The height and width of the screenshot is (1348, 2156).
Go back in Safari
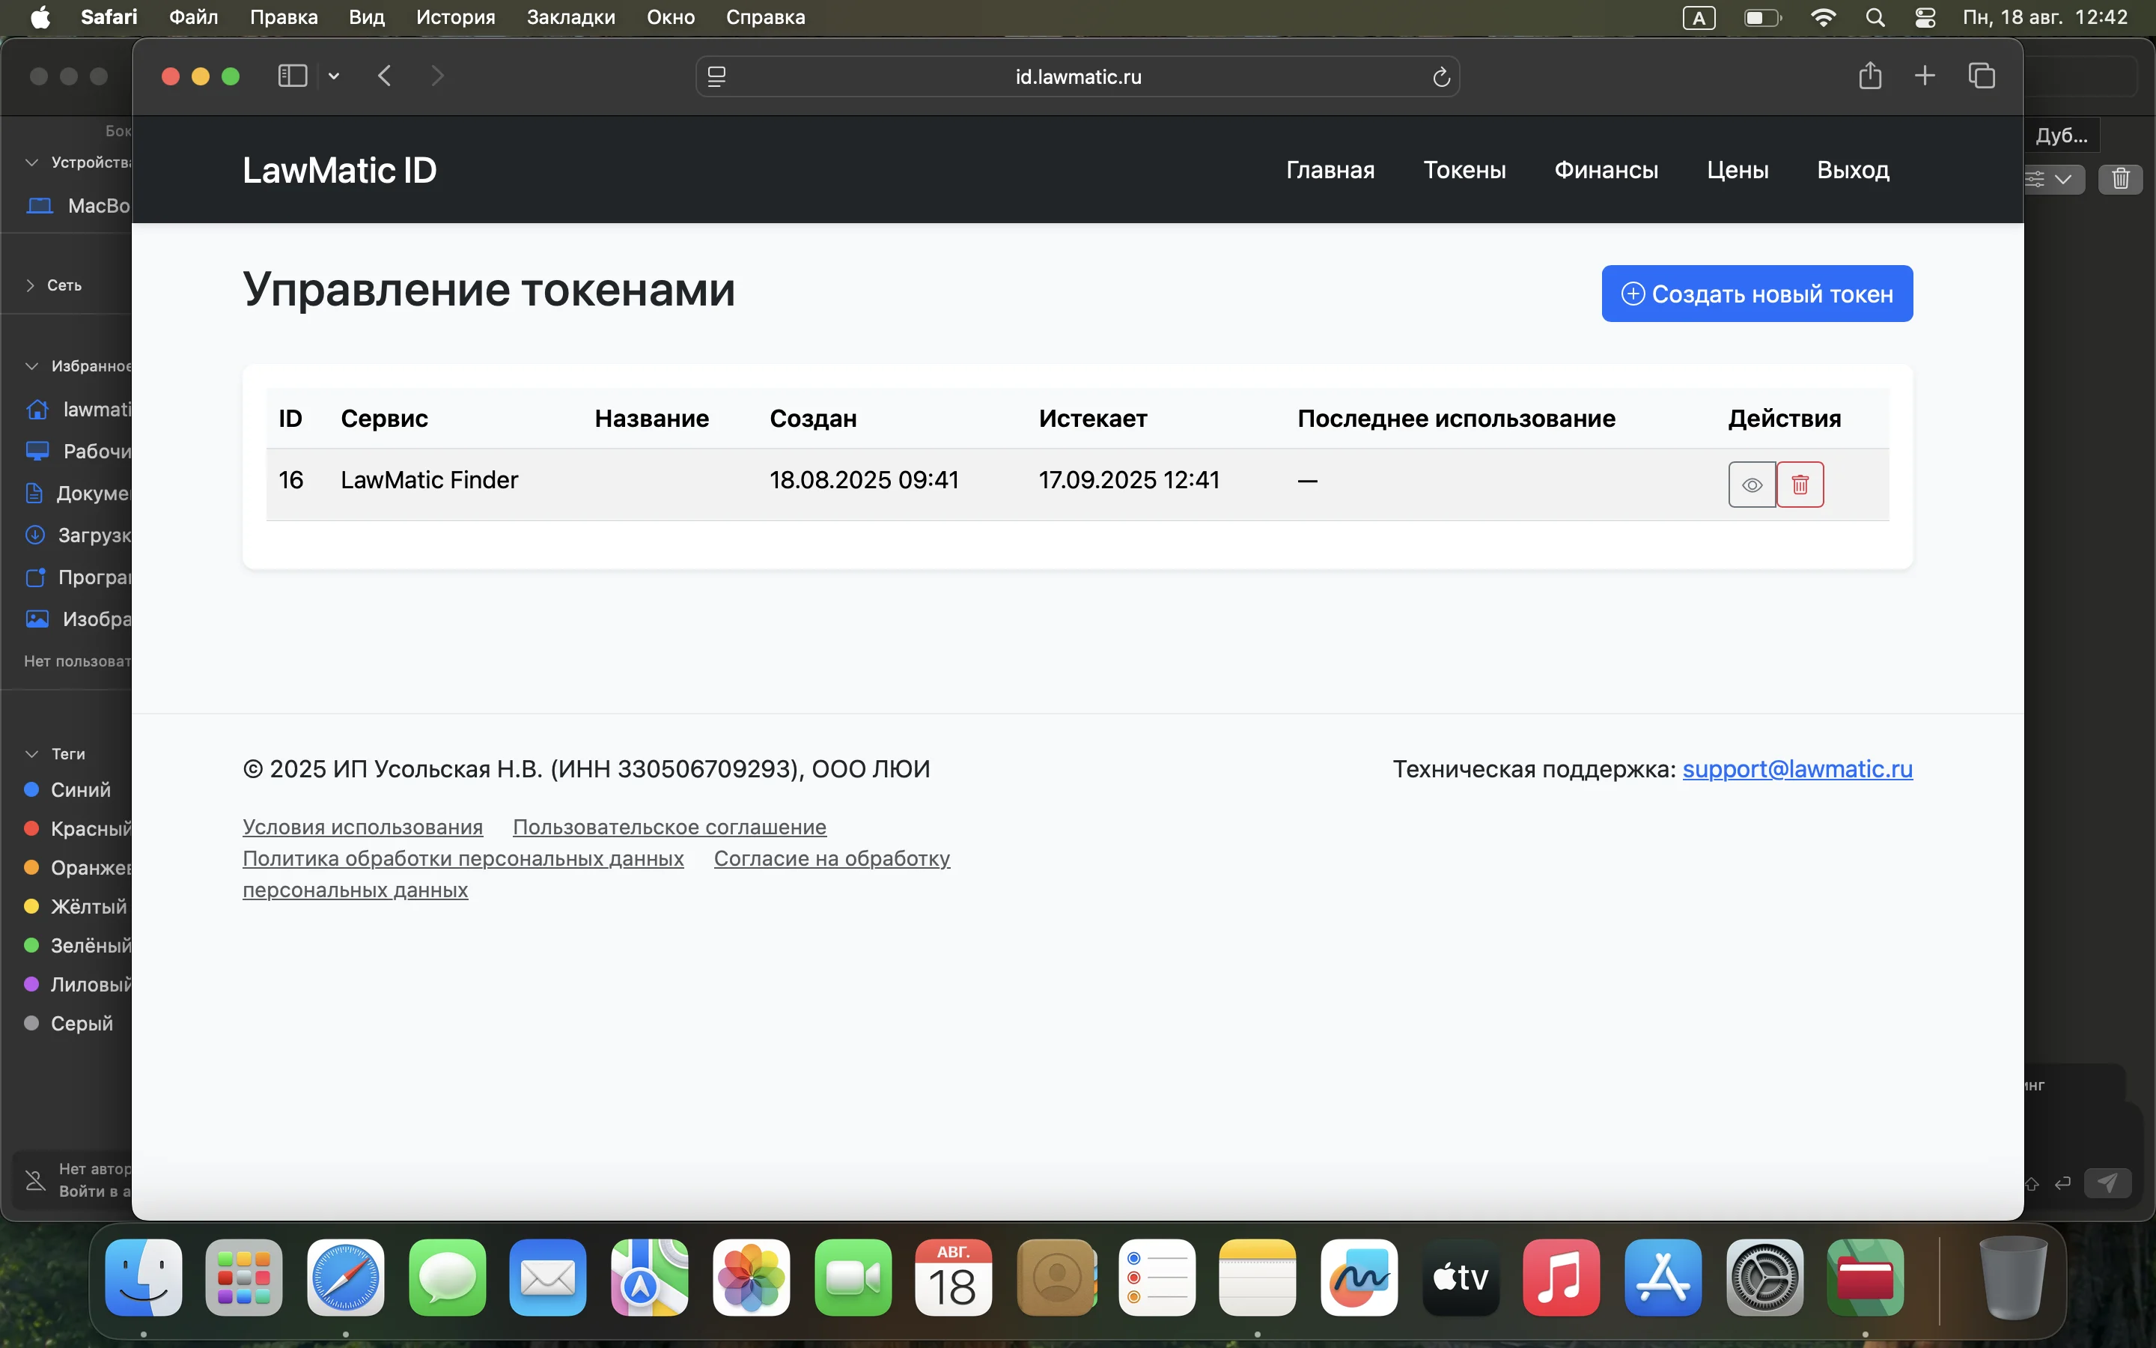point(384,76)
